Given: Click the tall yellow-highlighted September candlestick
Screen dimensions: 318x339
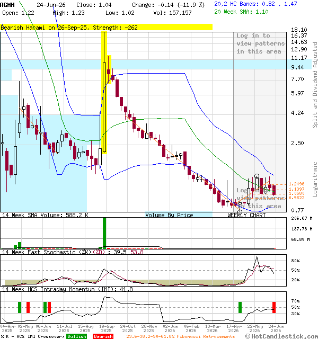Looking at the screenshot, I should (104, 93).
